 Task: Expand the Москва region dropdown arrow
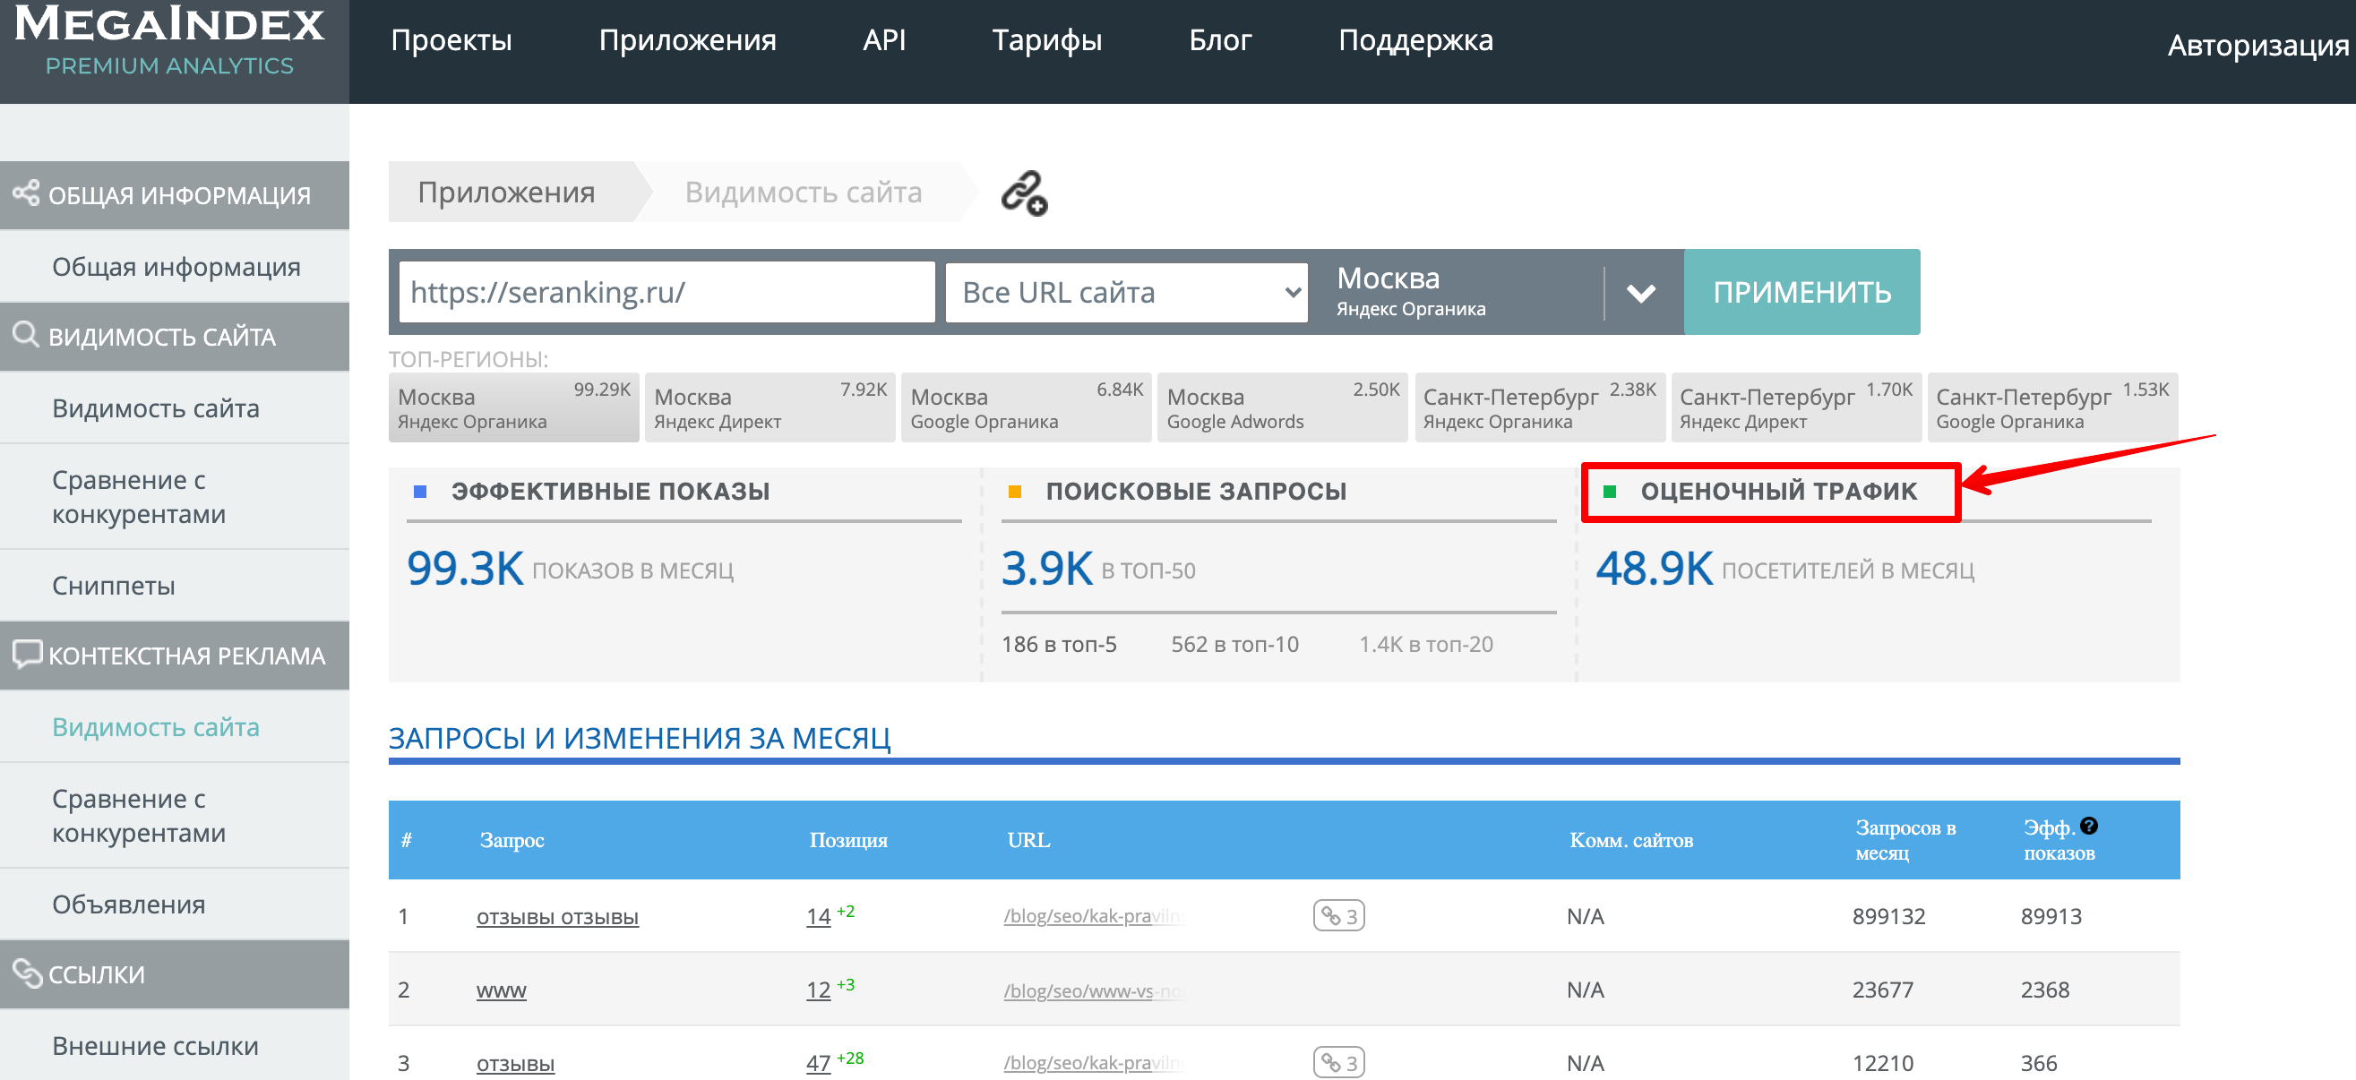[x=1642, y=294]
